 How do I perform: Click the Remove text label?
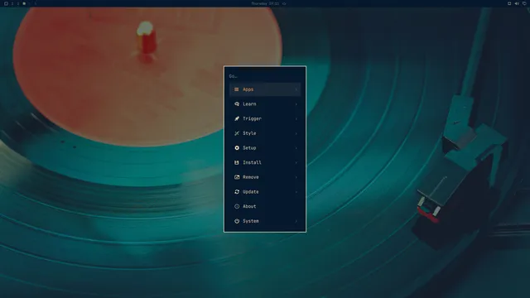(x=251, y=177)
